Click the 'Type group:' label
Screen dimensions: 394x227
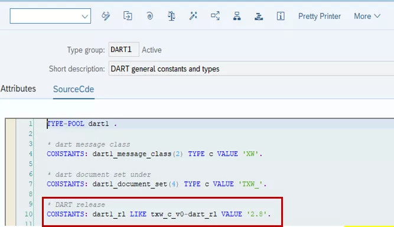86,50
